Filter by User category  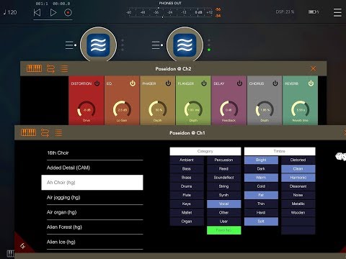coord(223,222)
